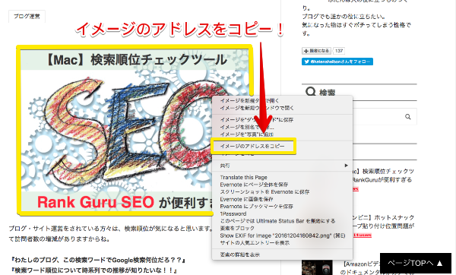456x275 pixels.
Task: Click the magnifier icon in search box
Action: [407, 117]
